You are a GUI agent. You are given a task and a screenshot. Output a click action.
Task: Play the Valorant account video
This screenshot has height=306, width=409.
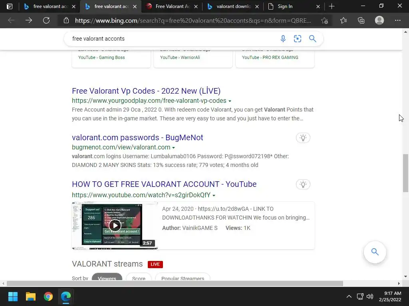coord(115,226)
